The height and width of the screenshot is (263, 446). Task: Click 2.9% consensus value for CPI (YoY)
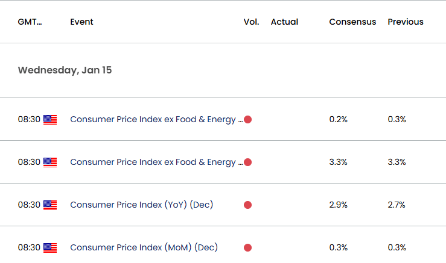click(x=339, y=205)
